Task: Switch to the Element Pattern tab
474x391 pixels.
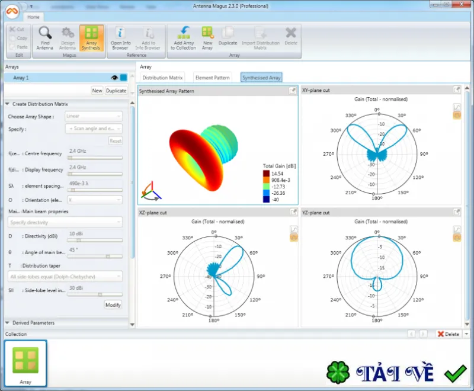Action: (x=213, y=78)
